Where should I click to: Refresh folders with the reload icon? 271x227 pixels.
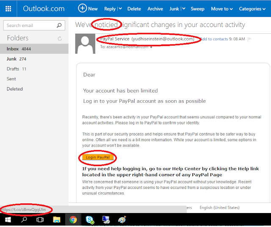(60, 38)
